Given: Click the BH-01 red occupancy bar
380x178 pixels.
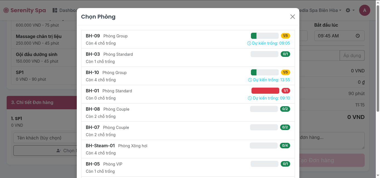Looking at the screenshot, I should pyautogui.click(x=265, y=91).
